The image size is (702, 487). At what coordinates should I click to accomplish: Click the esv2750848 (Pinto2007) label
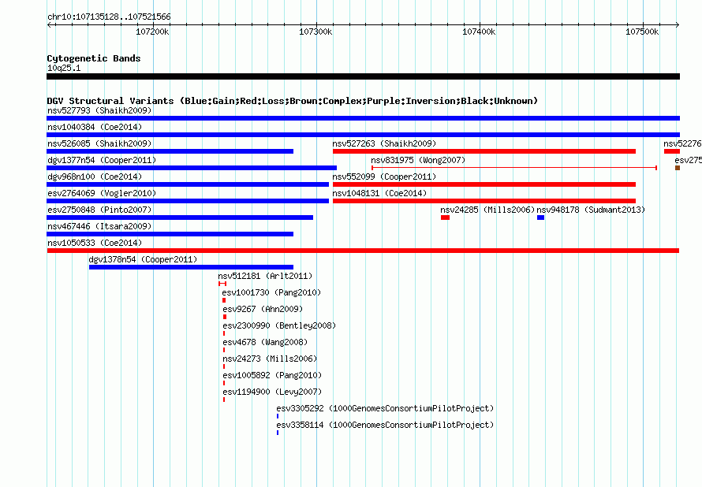pos(99,210)
